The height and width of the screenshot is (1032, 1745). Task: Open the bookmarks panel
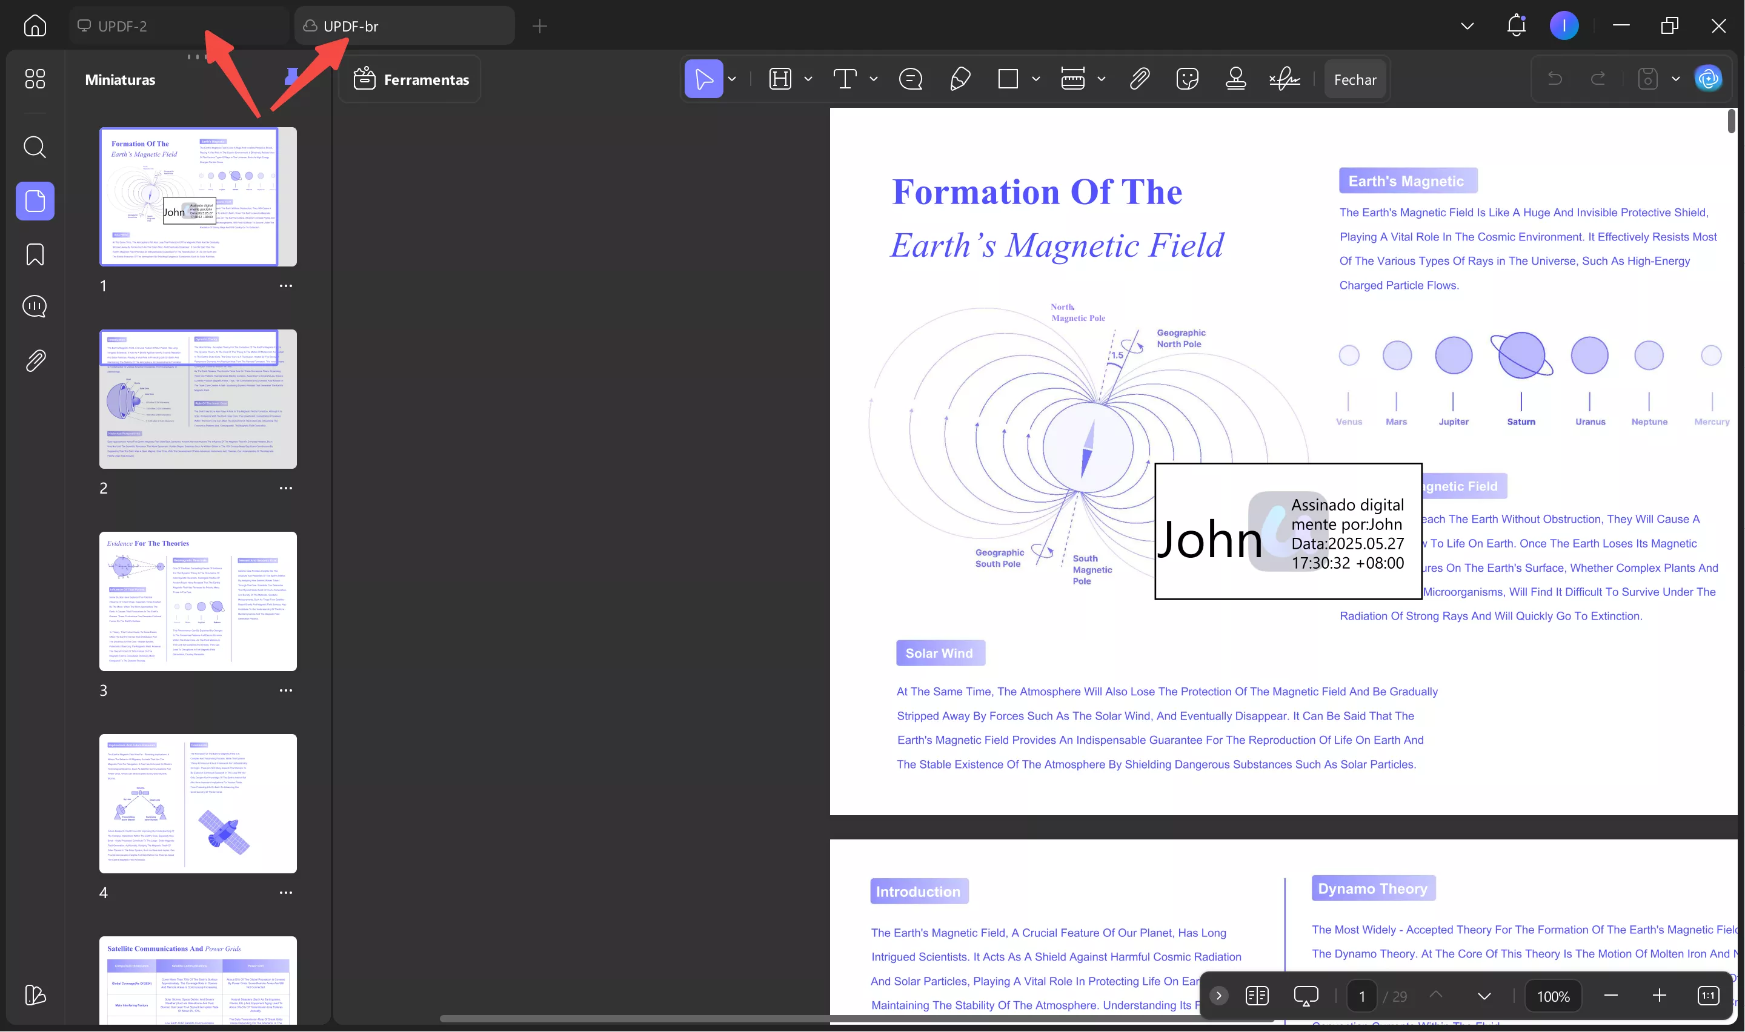pos(35,254)
